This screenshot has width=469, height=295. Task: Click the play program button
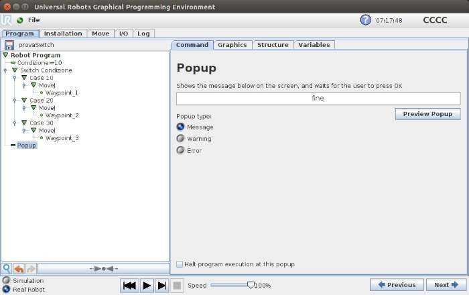click(x=147, y=286)
